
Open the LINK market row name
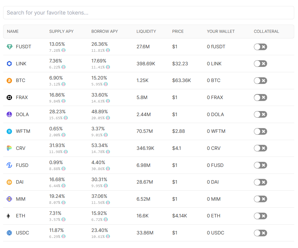(x=21, y=63)
